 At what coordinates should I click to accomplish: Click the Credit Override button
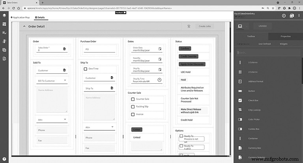point(189,57)
